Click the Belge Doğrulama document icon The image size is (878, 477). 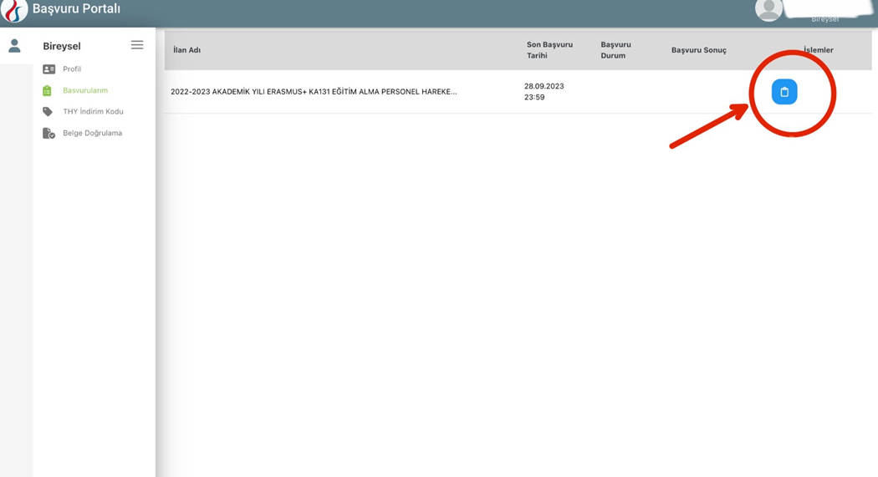tap(48, 133)
